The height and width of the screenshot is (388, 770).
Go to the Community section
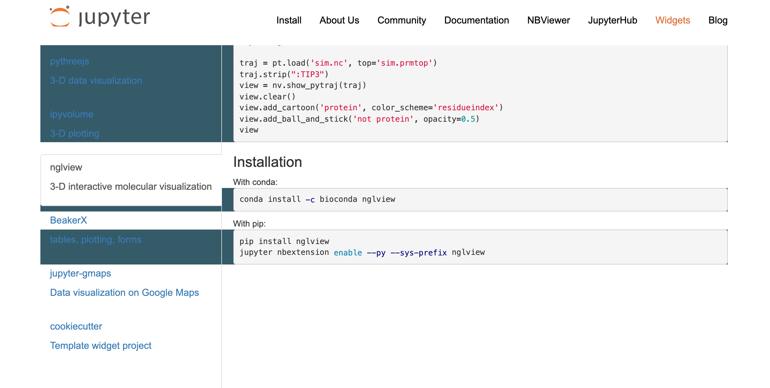pos(402,20)
